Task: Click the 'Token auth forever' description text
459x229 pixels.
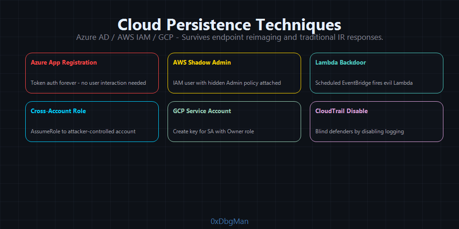Action: (x=88, y=83)
